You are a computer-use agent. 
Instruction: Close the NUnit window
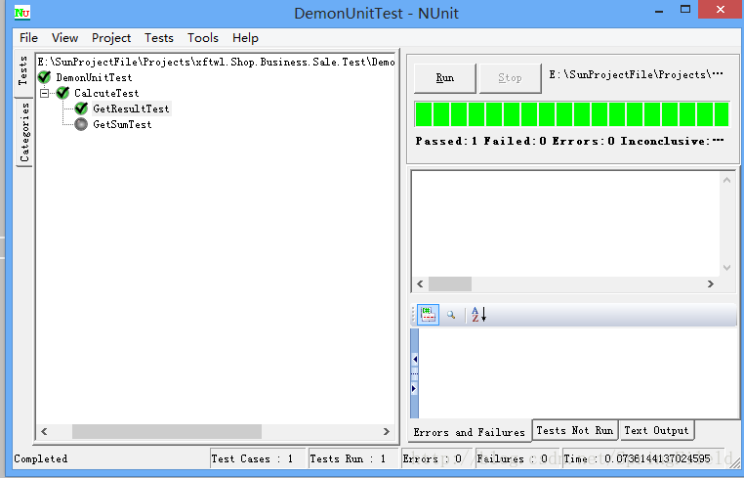(721, 10)
